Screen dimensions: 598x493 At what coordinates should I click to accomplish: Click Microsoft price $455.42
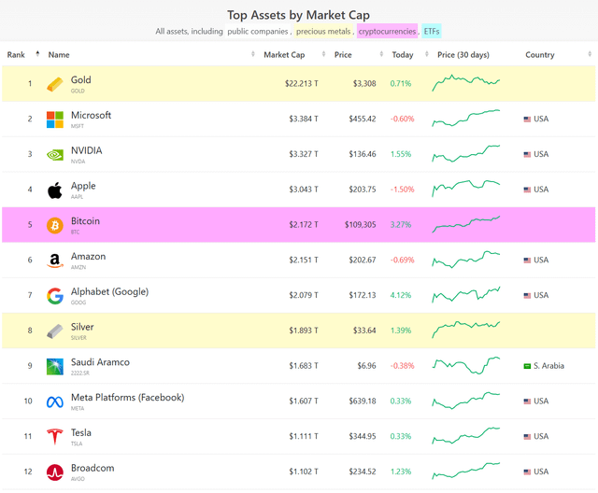pyautogui.click(x=363, y=120)
